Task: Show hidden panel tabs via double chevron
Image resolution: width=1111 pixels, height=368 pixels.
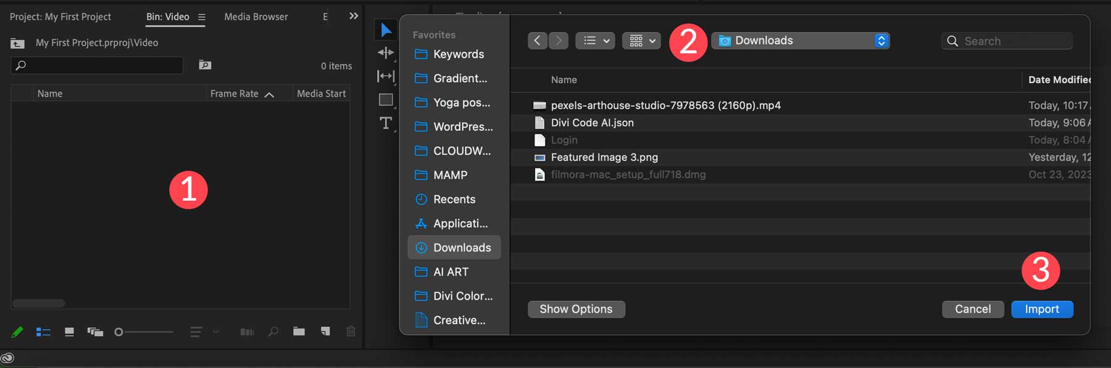Action: pyautogui.click(x=354, y=16)
